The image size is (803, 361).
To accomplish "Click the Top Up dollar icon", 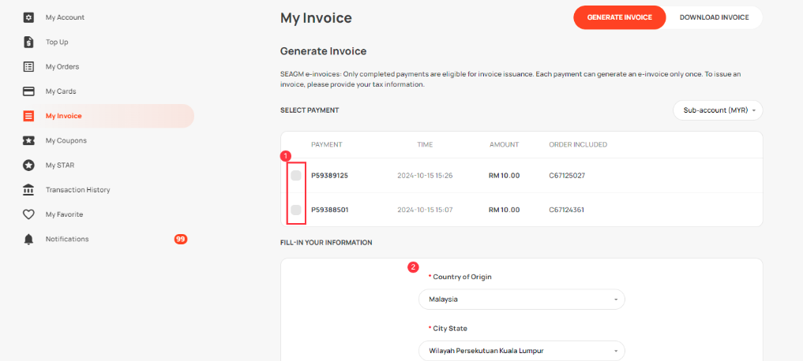I will 28,42.
